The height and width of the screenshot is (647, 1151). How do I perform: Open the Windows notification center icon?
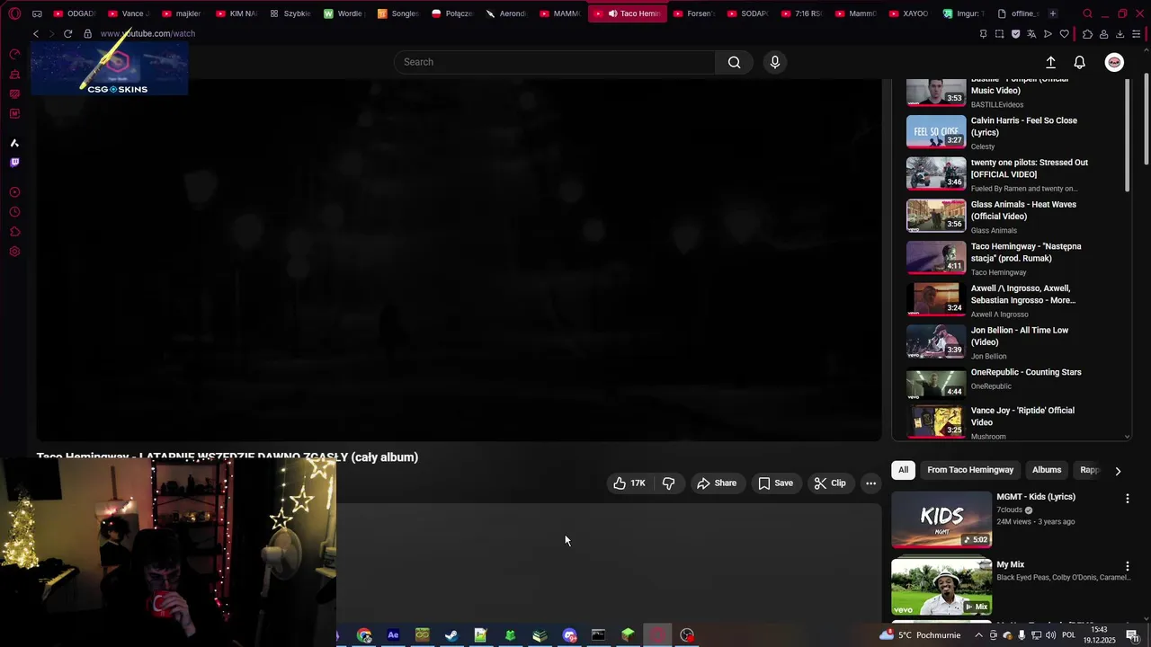coord(1132,635)
